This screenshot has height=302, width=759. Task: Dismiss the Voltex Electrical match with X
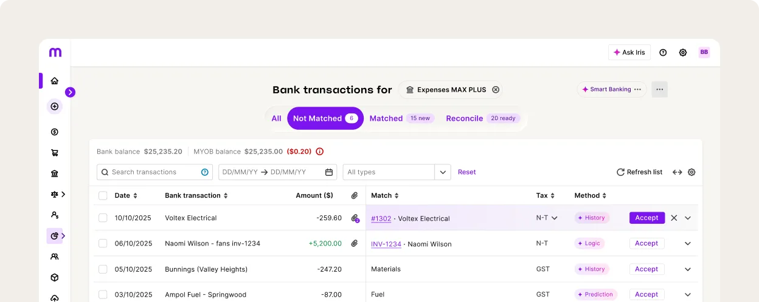coord(674,218)
